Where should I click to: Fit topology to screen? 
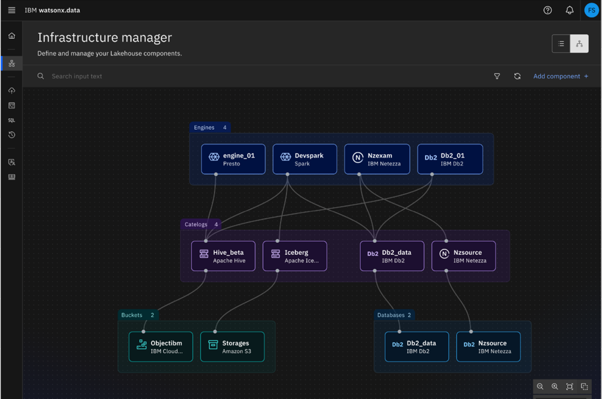(569, 386)
